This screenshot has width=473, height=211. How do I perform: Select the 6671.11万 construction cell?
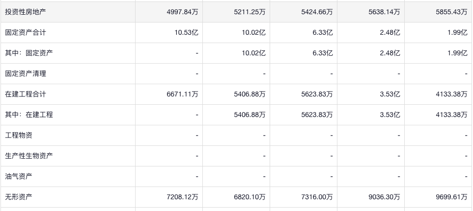point(183,94)
